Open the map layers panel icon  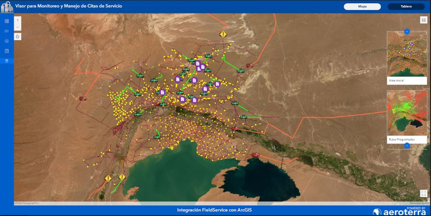[x=6, y=41]
